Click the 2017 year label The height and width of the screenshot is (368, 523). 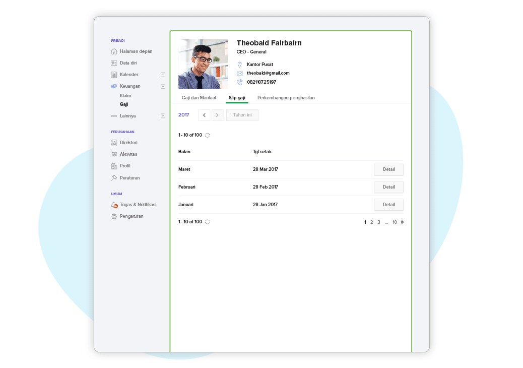pyautogui.click(x=184, y=115)
